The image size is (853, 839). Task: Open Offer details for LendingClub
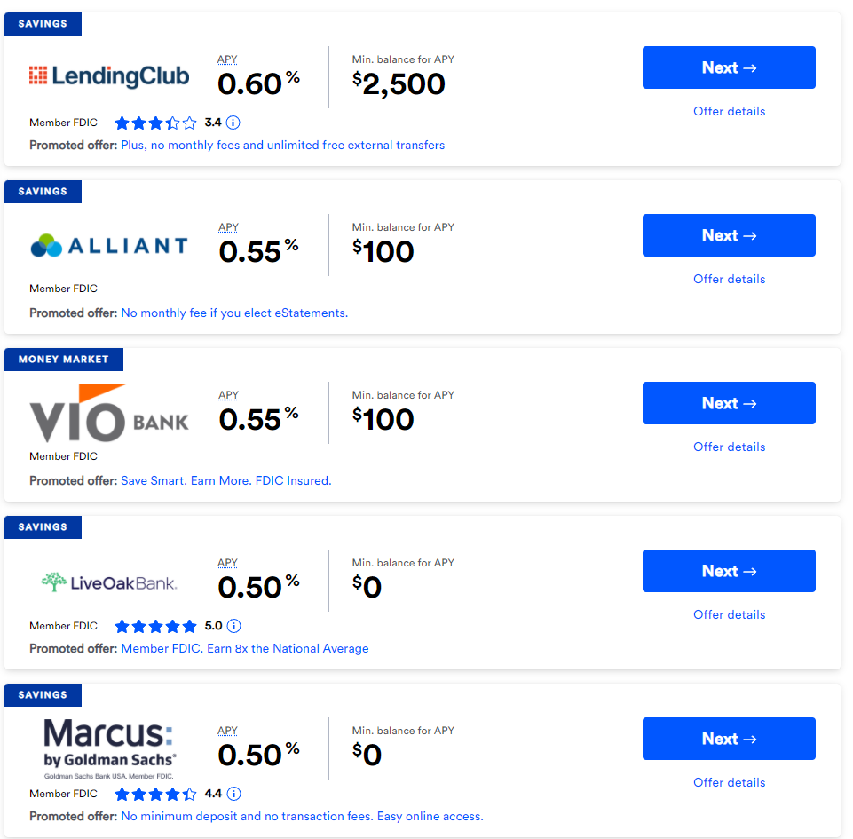pyautogui.click(x=729, y=111)
